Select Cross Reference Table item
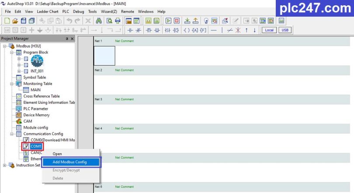The width and height of the screenshot is (354, 193). coord(42,96)
